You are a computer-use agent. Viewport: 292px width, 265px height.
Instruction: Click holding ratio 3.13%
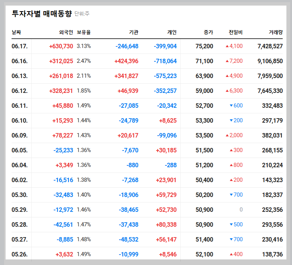pyautogui.click(x=84, y=46)
